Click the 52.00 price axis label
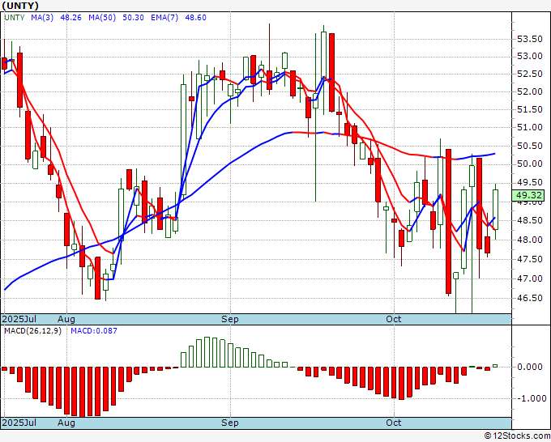Screen dimensions: 551x442 tap(530, 91)
